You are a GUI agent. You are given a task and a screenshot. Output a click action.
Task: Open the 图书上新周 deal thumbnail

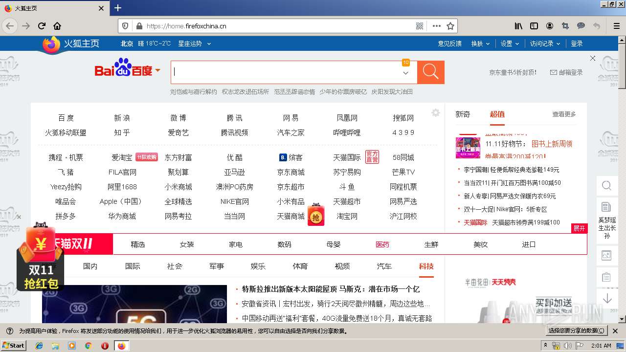(x=468, y=147)
